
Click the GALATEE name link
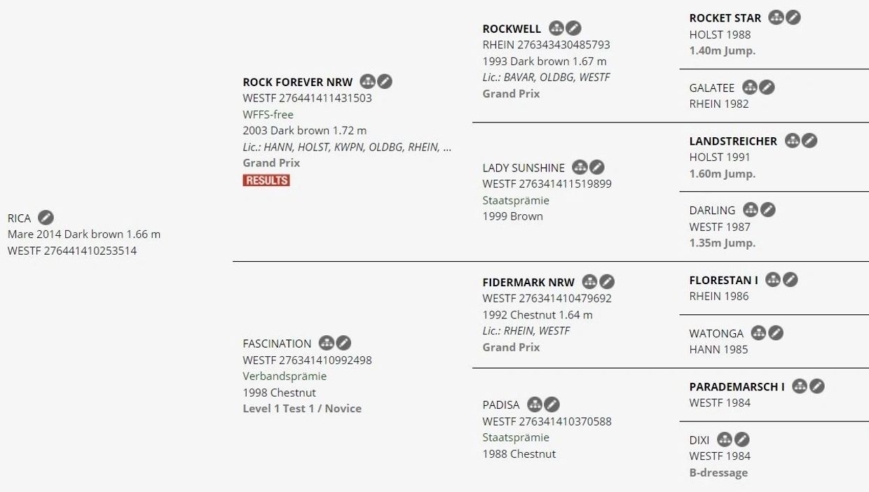point(712,88)
